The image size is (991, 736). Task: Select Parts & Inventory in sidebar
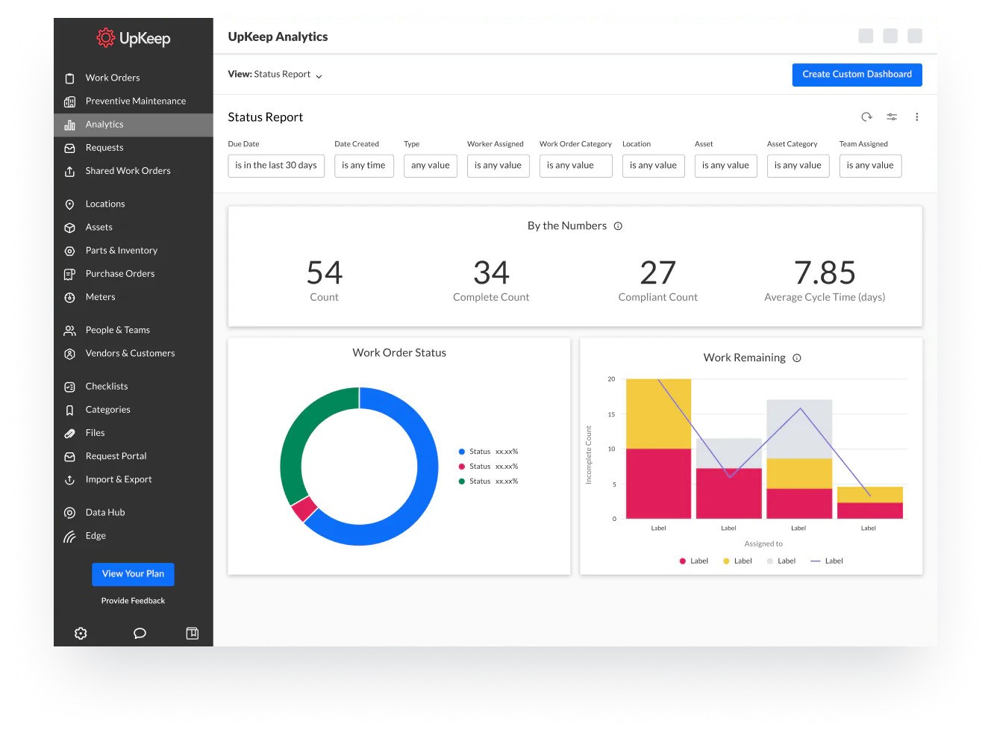coord(121,251)
